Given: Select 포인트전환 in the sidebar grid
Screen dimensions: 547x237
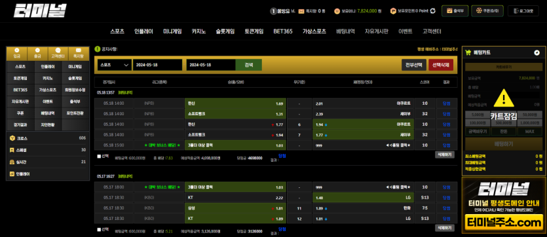Looking at the screenshot, I should (x=75, y=113).
